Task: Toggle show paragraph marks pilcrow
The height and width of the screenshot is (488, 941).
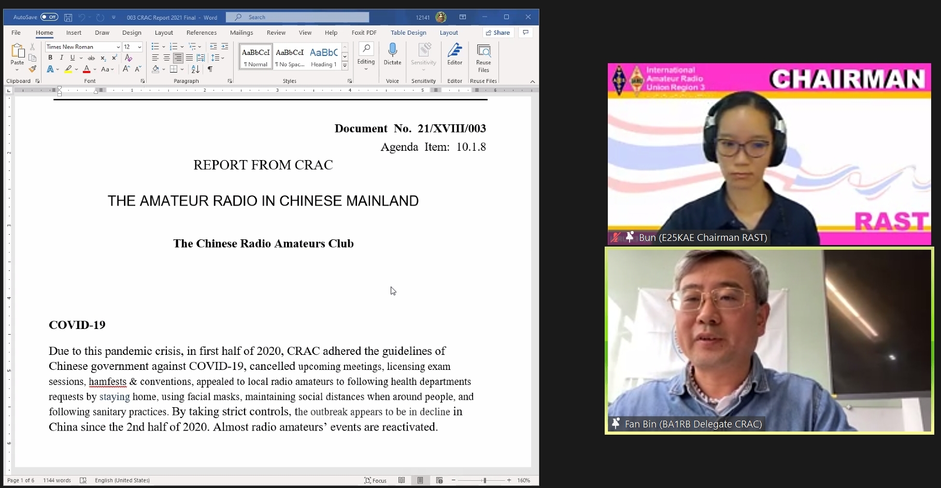Action: [x=210, y=69]
